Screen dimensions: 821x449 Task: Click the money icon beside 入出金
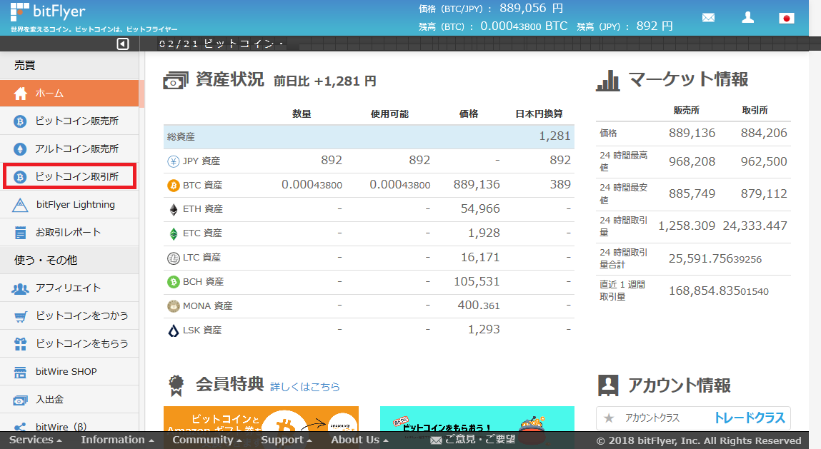click(x=20, y=400)
